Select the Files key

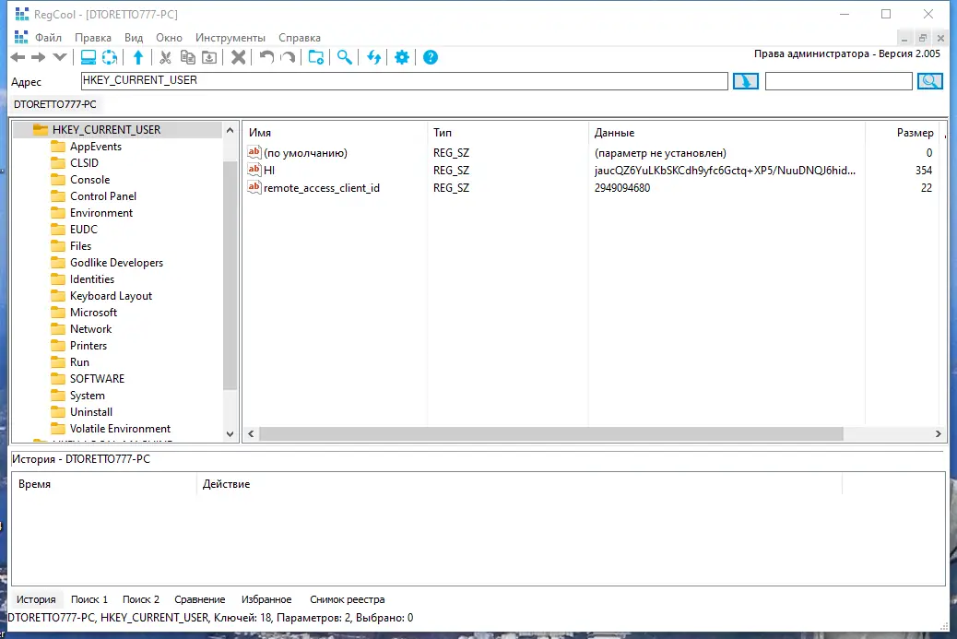coord(80,246)
